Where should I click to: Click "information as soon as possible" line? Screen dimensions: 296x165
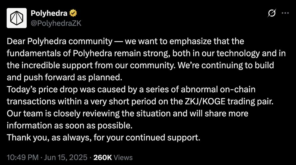tap(69, 126)
